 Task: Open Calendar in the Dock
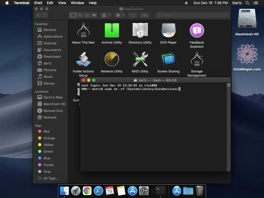pos(110,191)
